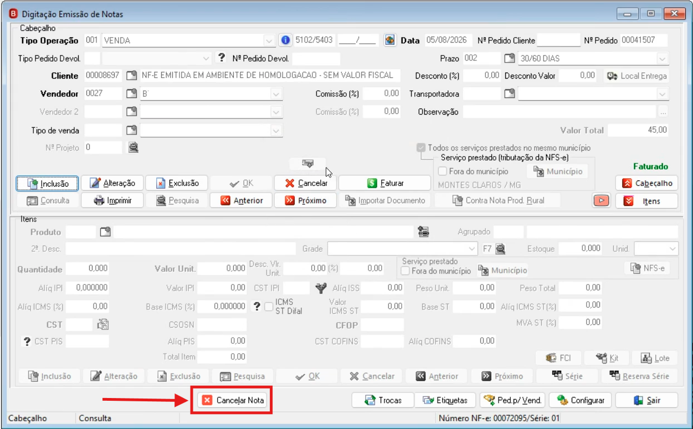Click the red play arrow button beside Itens
The image size is (693, 429).
601,200
